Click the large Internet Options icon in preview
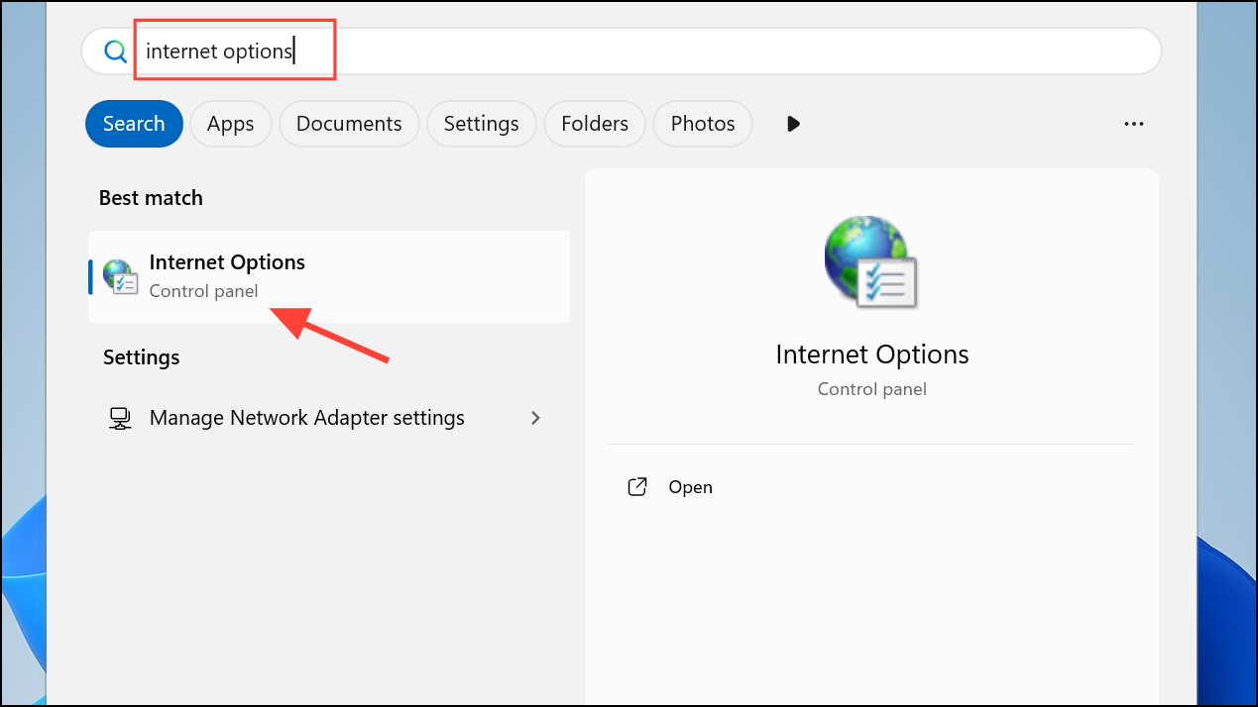1258x707 pixels. tap(871, 261)
